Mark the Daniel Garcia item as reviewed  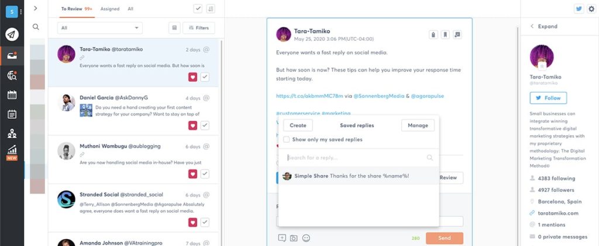click(x=205, y=125)
